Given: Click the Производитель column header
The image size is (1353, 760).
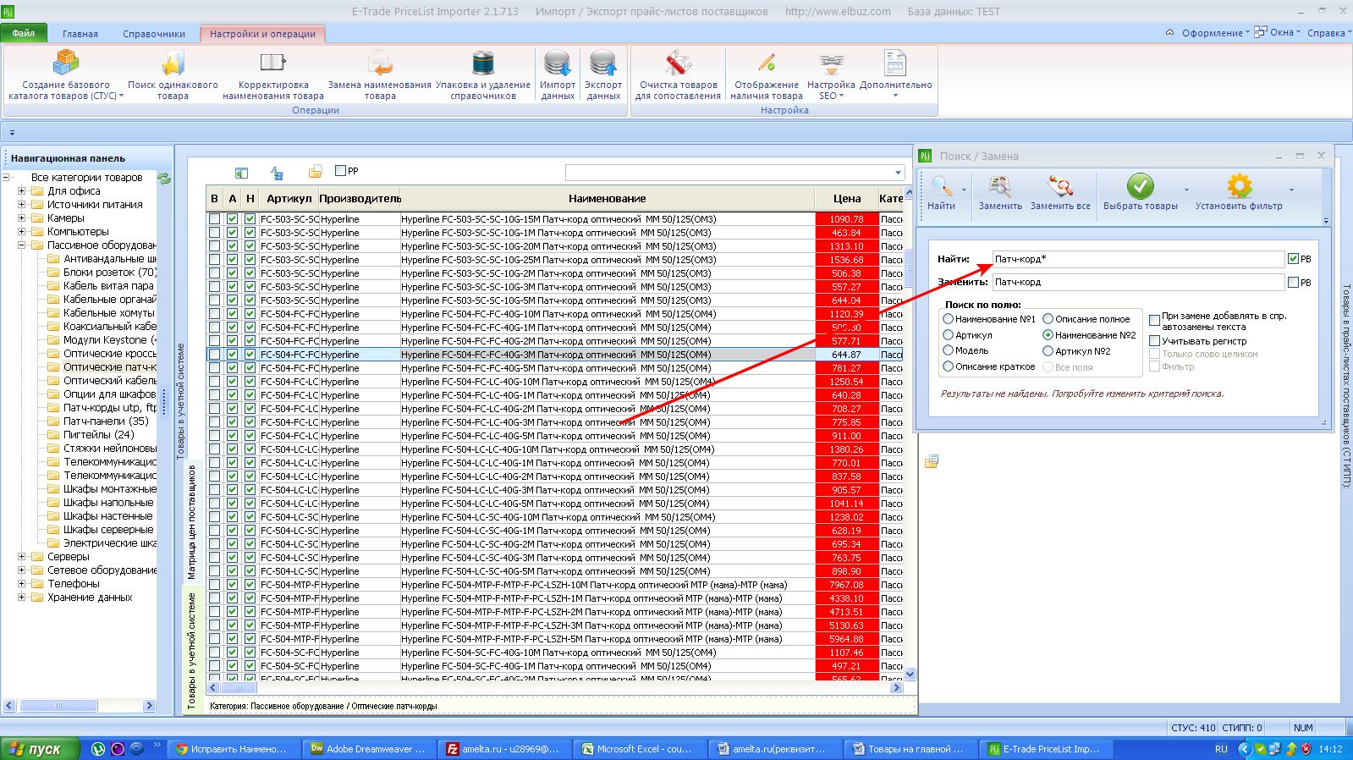Looking at the screenshot, I should [360, 199].
